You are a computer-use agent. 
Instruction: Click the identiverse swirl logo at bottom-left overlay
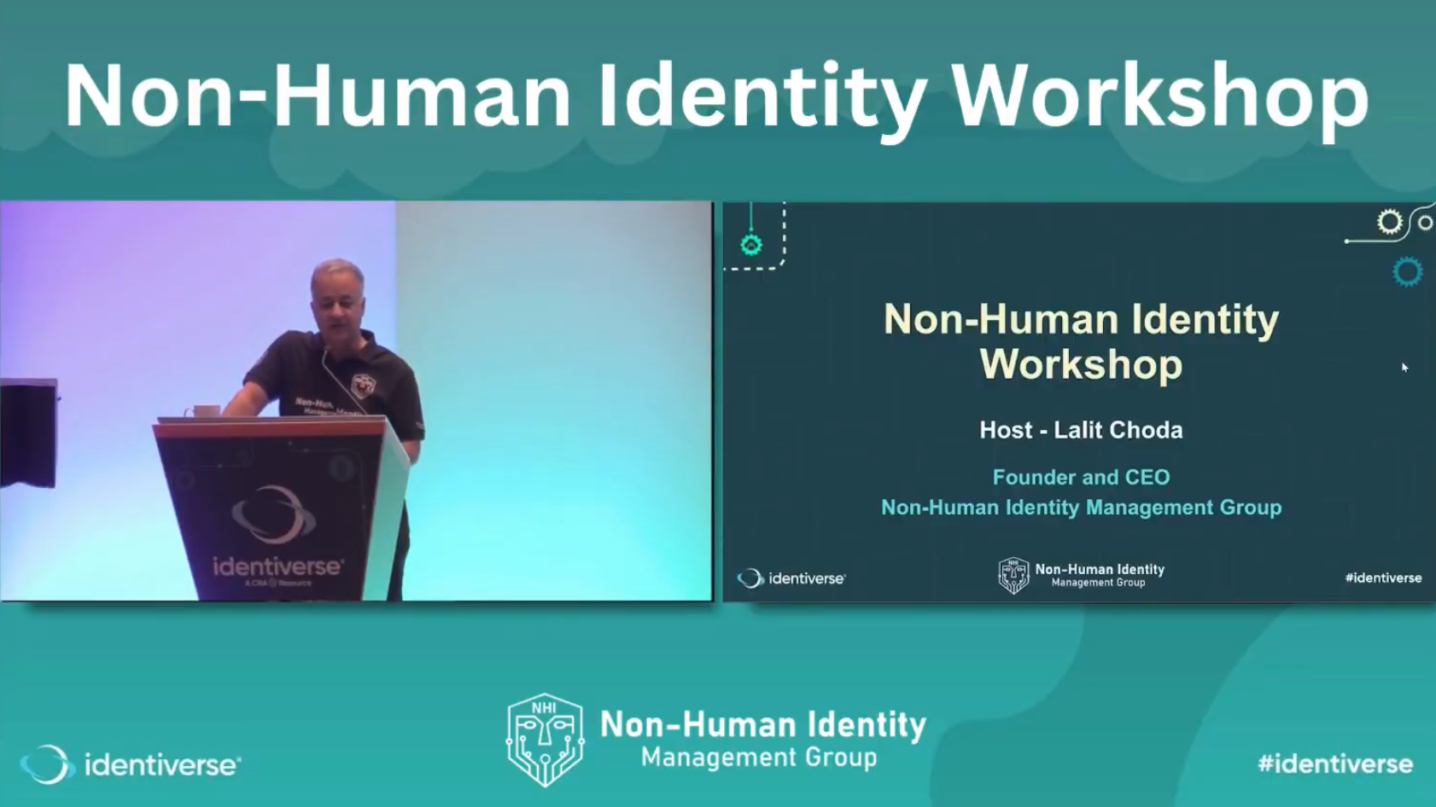46,764
